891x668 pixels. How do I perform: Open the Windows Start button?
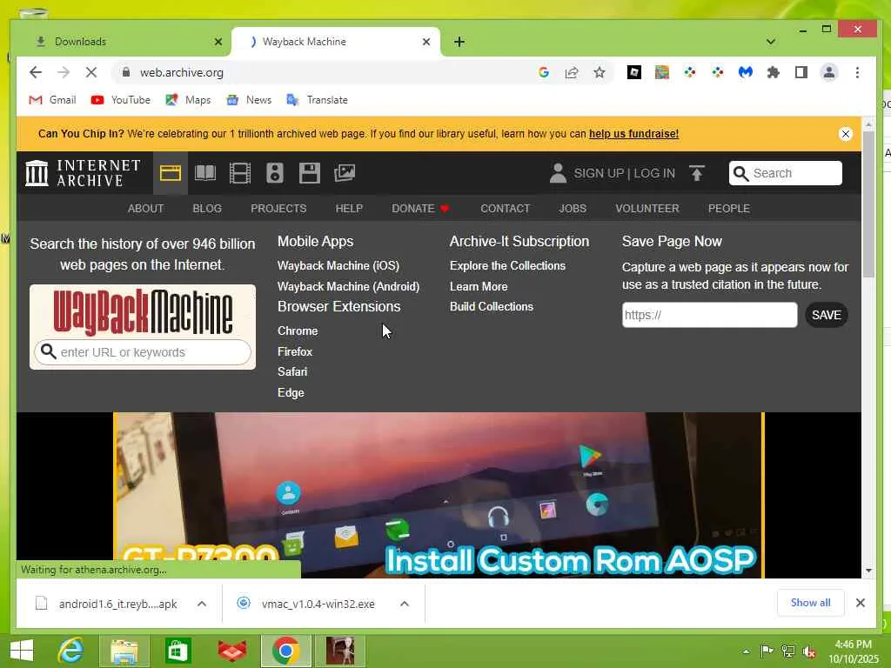pos(22,651)
